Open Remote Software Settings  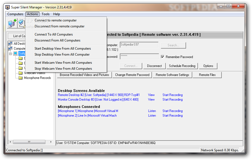point(172,75)
